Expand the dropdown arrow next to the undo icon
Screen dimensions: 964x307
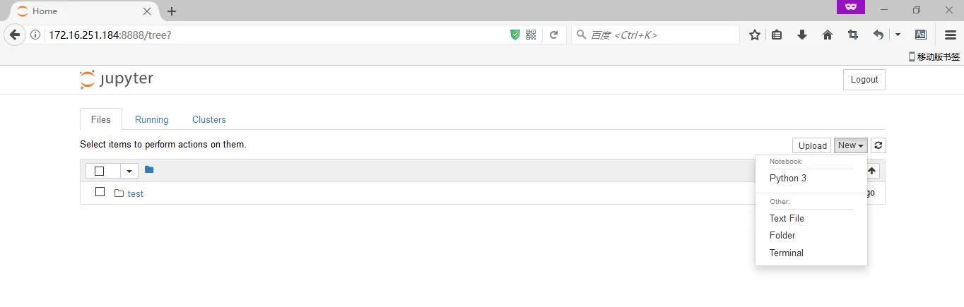898,35
